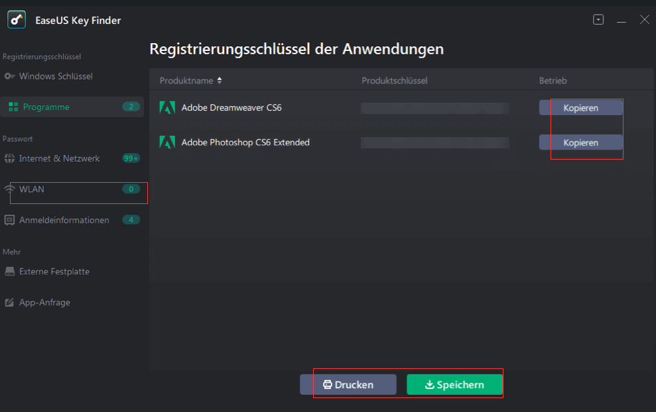Click the EaseUS Key Finder logo icon
Screen dimensions: 656x412
point(17,20)
